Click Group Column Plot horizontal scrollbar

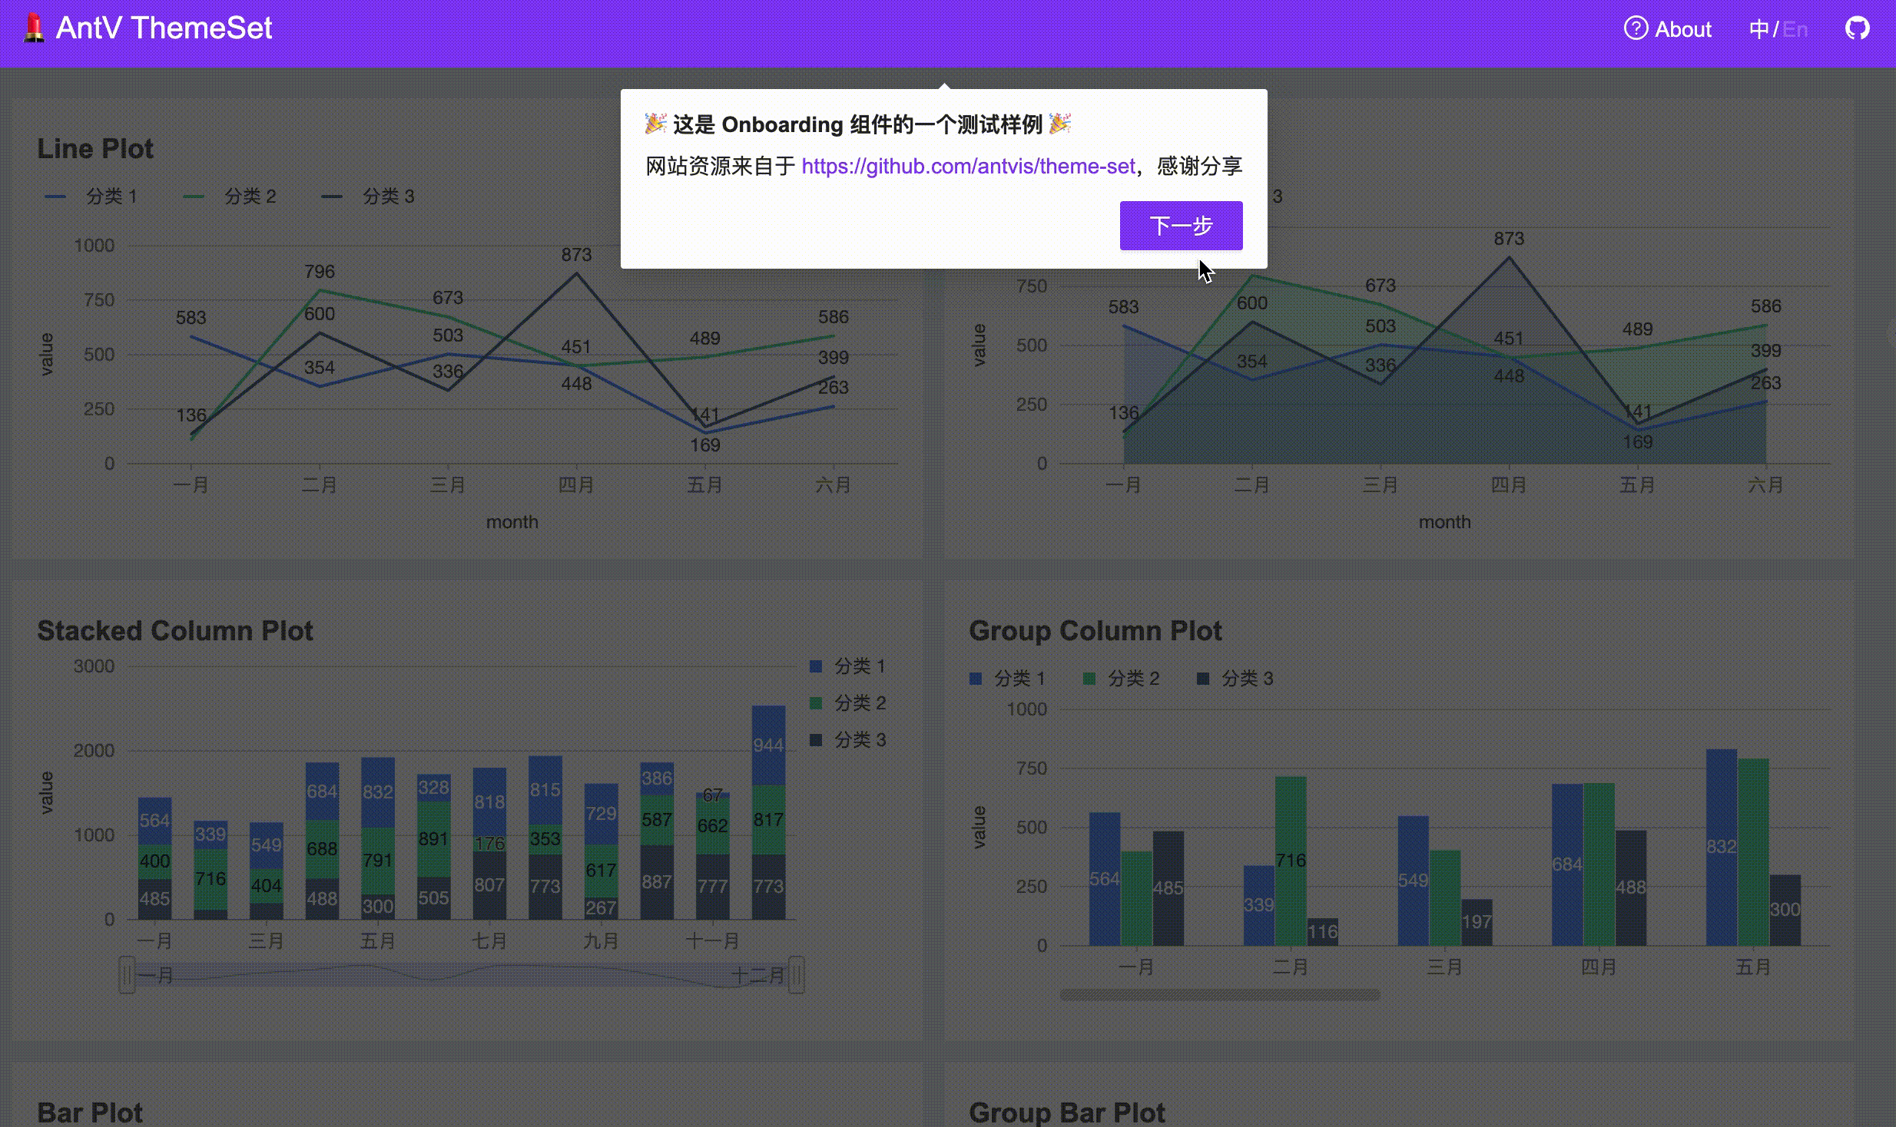1219,995
